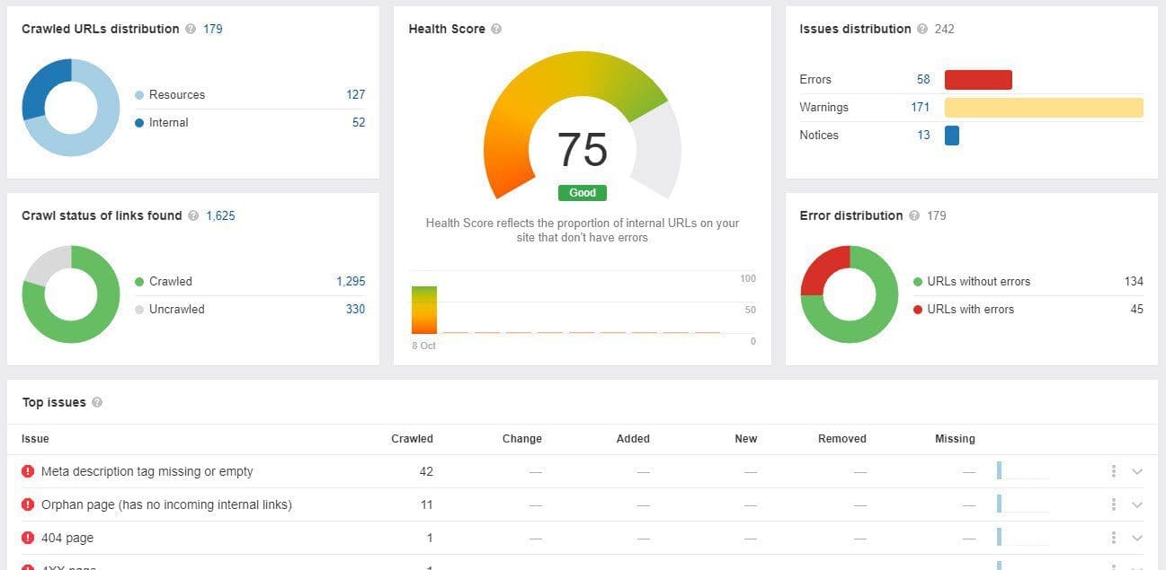Image resolution: width=1166 pixels, height=570 pixels.
Task: Click help icon beside Crawl status of links found
Action: pyautogui.click(x=193, y=215)
